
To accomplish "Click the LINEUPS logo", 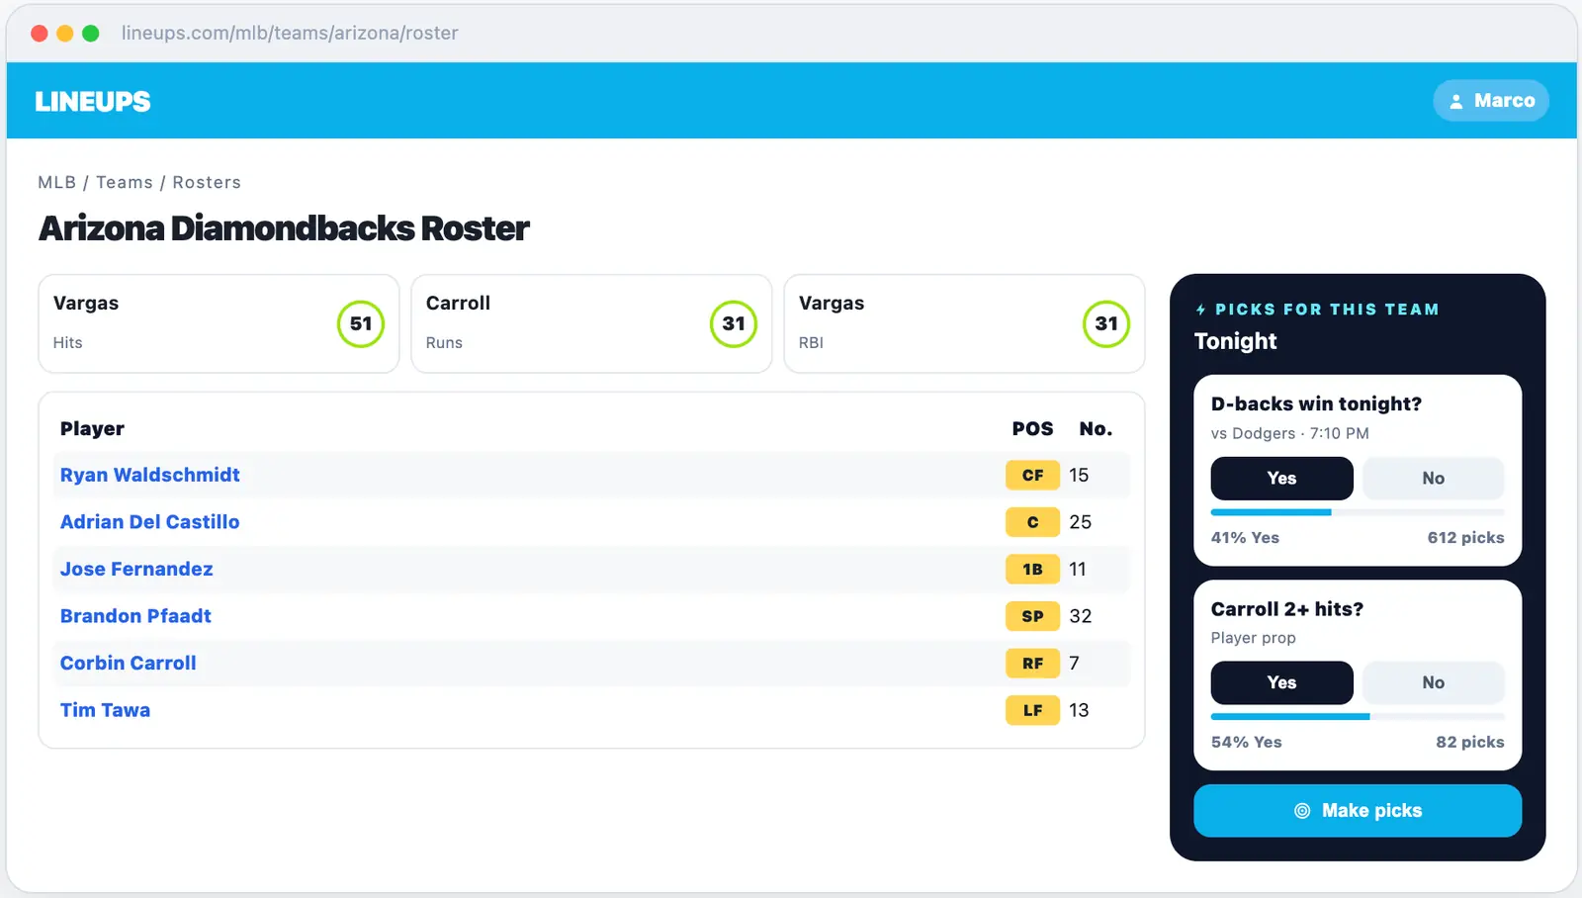I will point(93,101).
